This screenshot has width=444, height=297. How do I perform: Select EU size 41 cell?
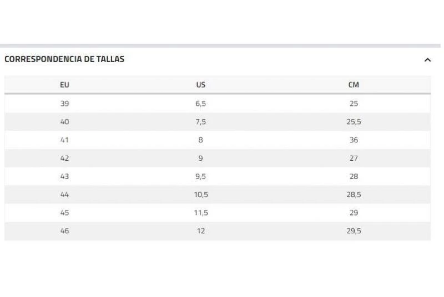[64, 140]
